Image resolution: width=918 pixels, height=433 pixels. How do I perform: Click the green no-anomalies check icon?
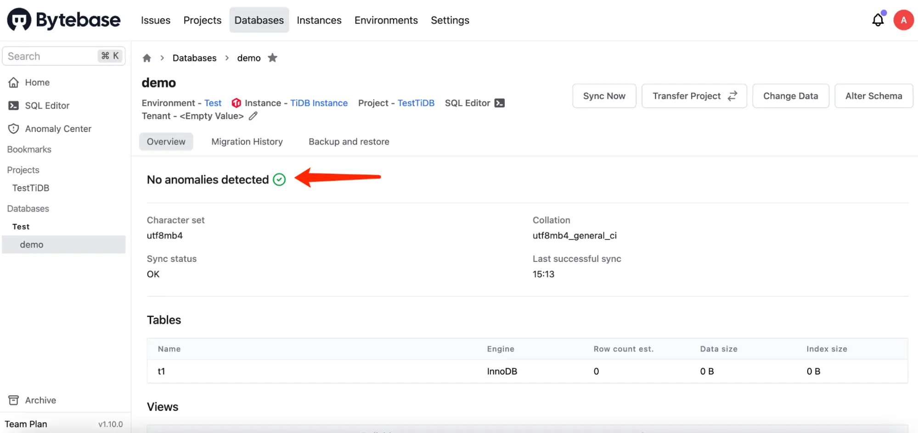pyautogui.click(x=279, y=179)
